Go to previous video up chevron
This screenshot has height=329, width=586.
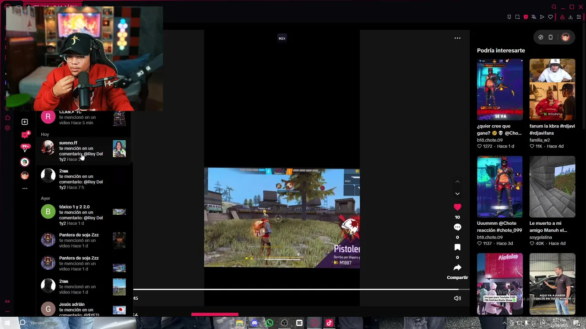tap(457, 181)
